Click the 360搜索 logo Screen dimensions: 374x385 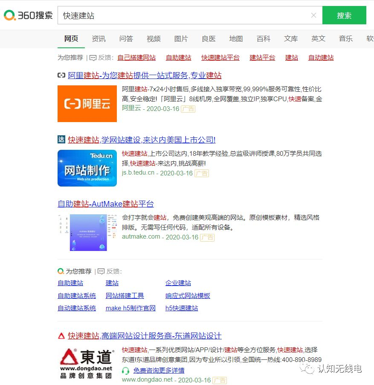(x=28, y=15)
